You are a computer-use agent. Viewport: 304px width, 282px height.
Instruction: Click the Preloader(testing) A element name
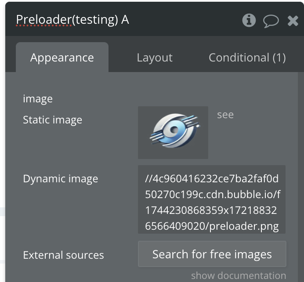(72, 20)
